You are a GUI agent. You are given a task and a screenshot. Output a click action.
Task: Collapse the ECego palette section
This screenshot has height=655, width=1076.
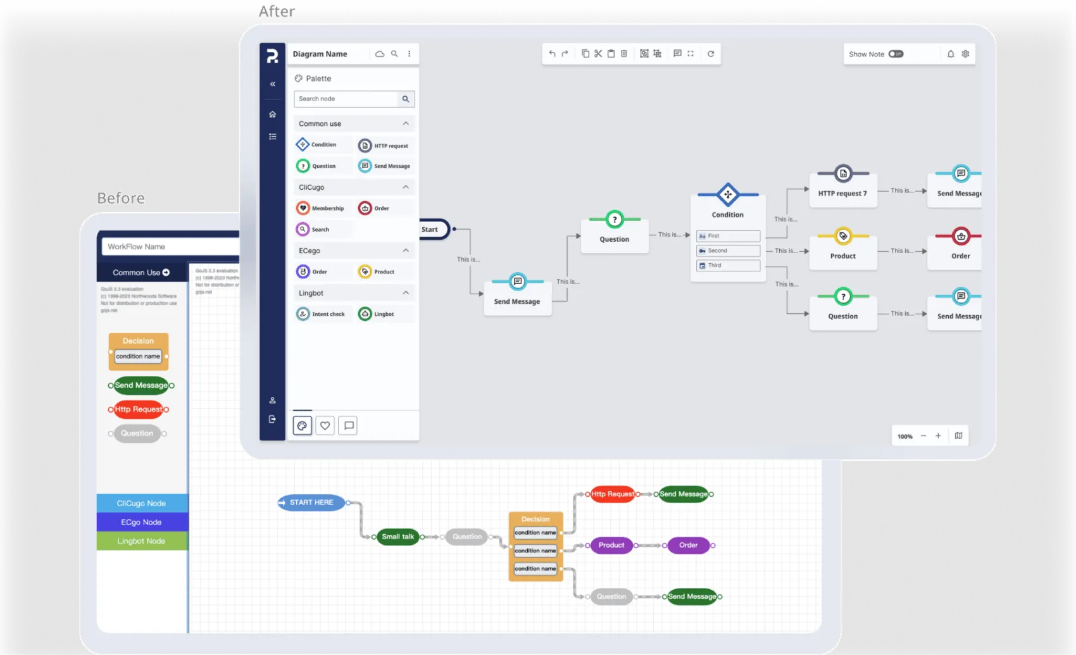(406, 251)
